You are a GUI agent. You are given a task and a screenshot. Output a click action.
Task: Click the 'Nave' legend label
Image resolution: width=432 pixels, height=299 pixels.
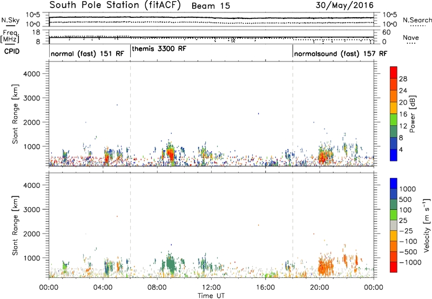coord(410,37)
